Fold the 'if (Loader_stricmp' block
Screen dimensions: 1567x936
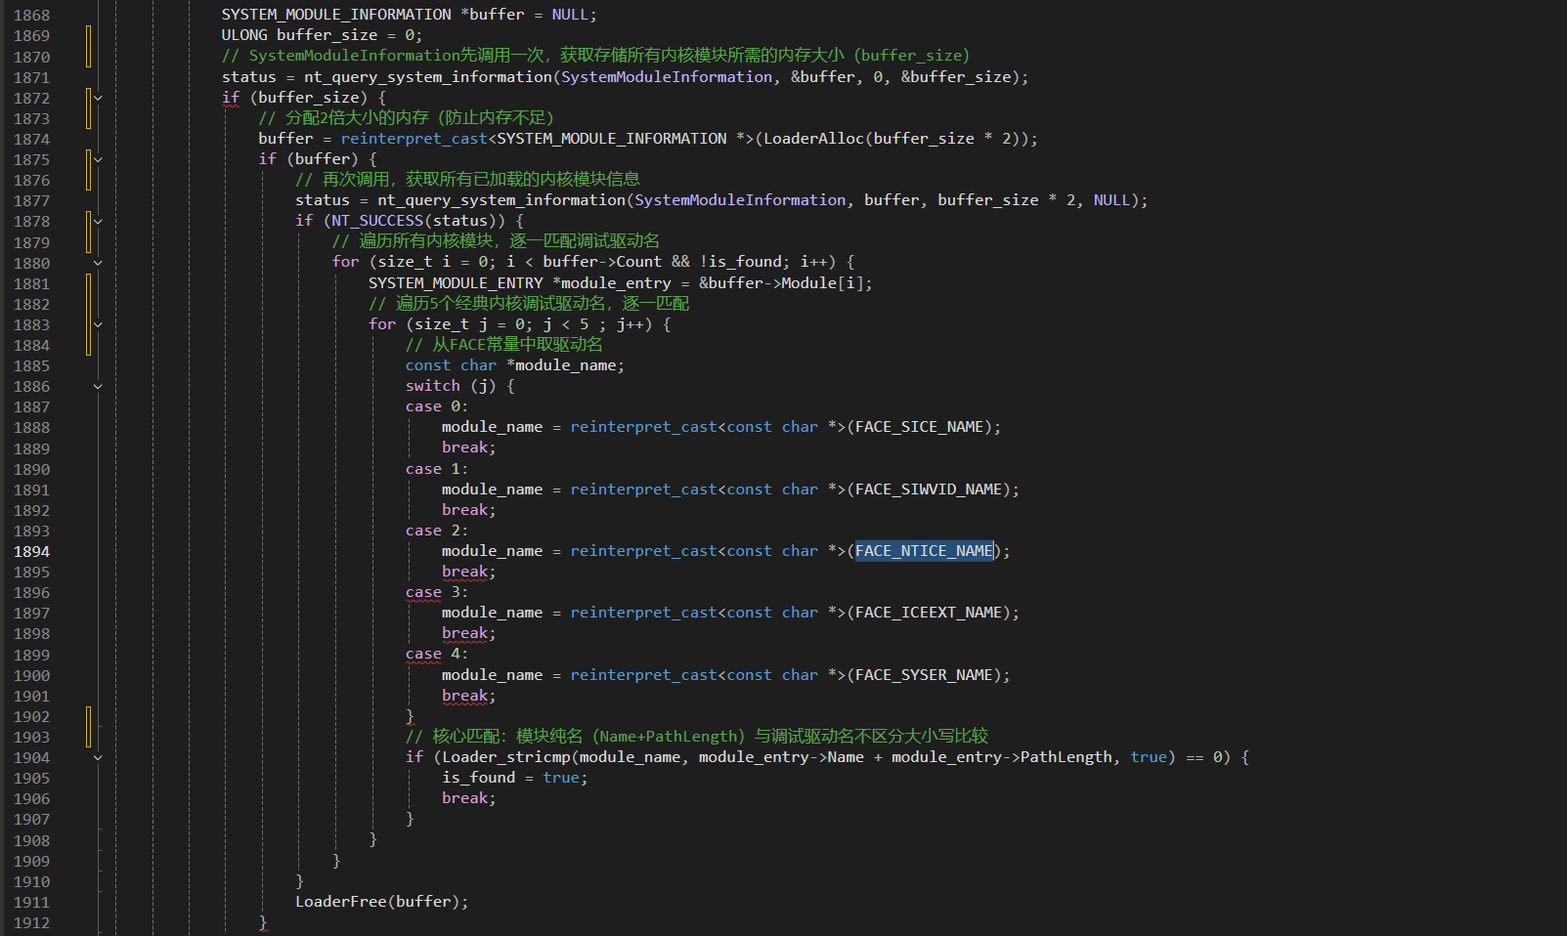click(x=98, y=757)
